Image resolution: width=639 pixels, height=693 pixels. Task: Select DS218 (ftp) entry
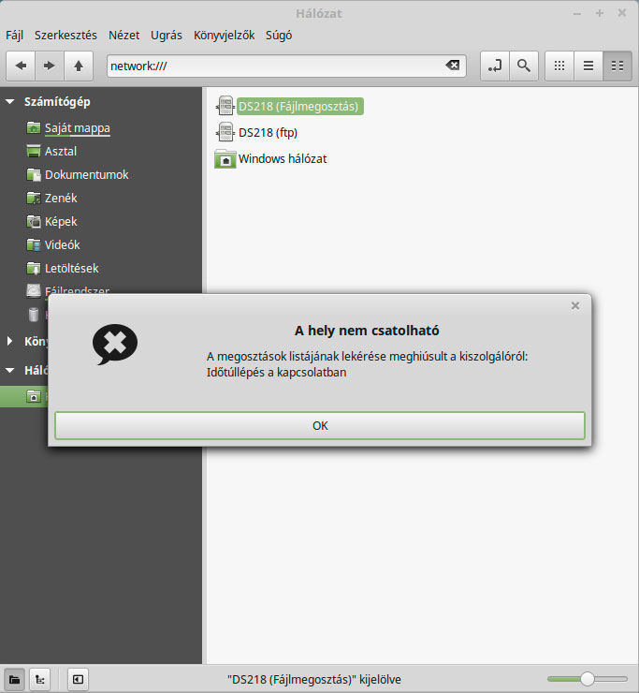point(268,133)
